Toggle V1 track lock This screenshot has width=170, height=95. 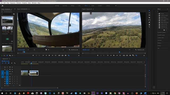pos(5,73)
